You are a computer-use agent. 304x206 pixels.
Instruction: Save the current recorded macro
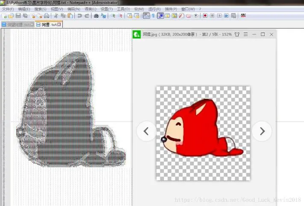coord(233,16)
